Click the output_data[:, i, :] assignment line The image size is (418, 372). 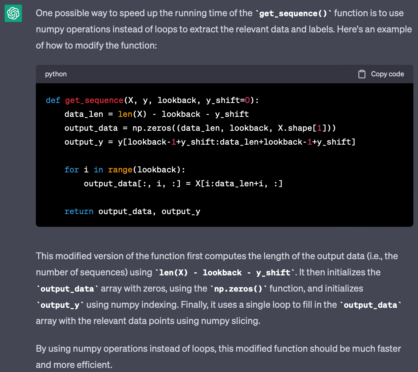[x=183, y=184]
